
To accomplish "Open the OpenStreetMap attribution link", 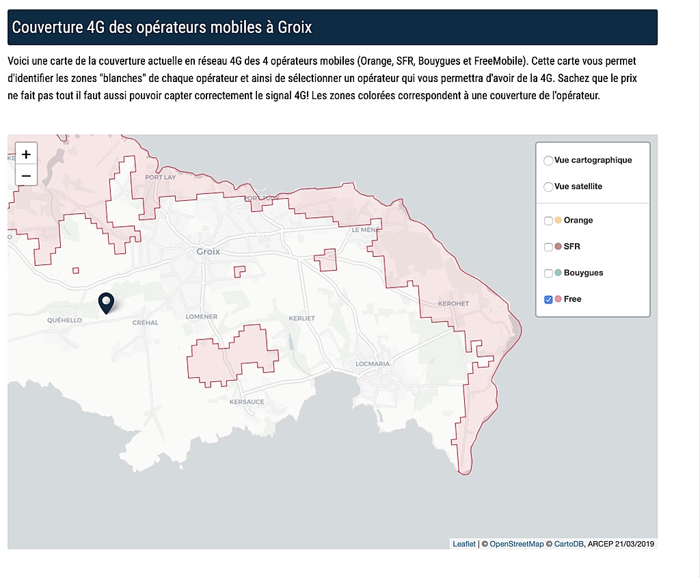I will (x=517, y=544).
